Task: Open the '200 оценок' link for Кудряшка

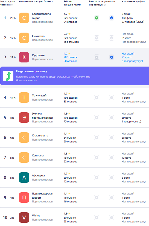Action: 71,57
